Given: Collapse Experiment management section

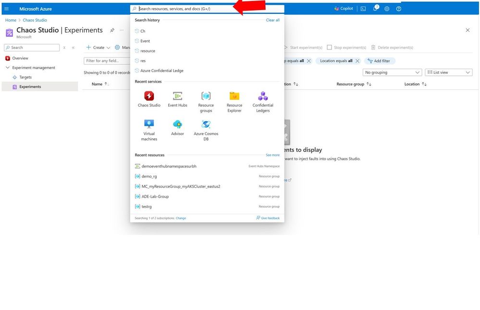Looking at the screenshot, I should pos(8,68).
